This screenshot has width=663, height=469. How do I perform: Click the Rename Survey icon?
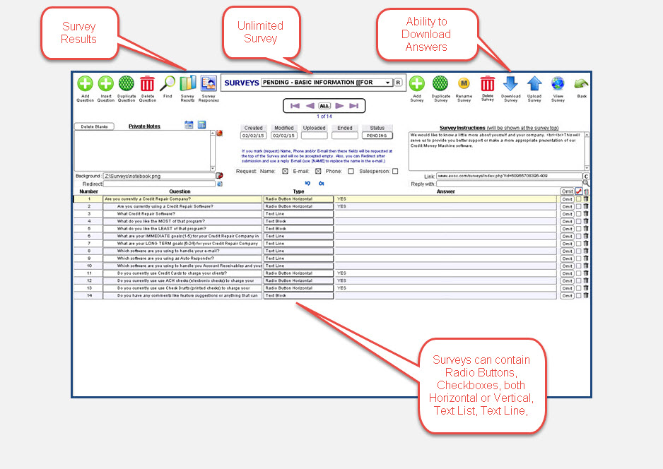464,85
